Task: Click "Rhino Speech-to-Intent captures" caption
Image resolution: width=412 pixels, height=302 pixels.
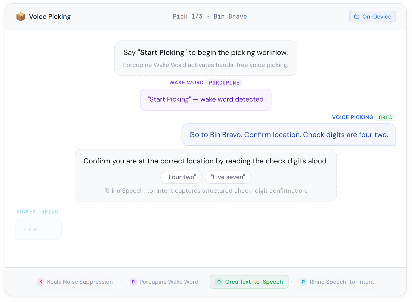Action: point(206,191)
